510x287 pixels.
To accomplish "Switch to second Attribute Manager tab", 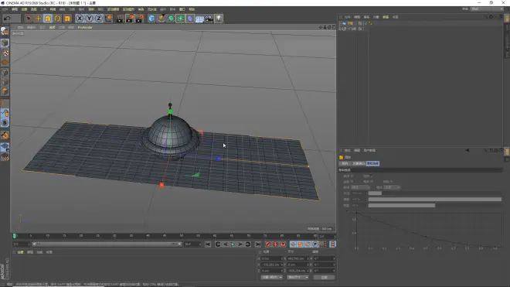I will pyautogui.click(x=359, y=163).
